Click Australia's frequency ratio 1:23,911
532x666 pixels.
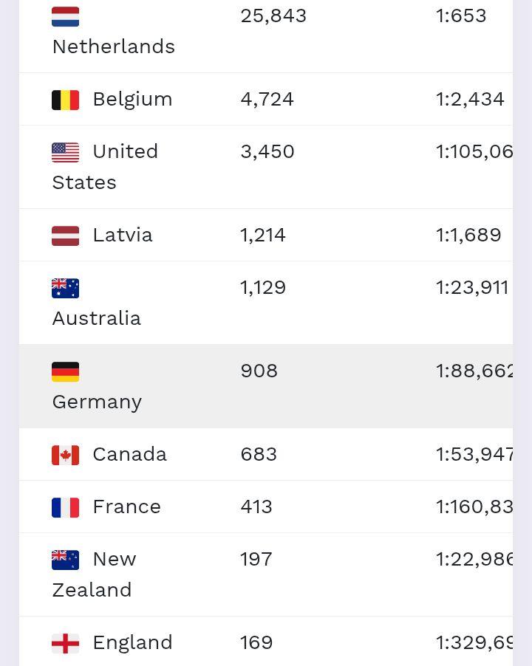tap(472, 287)
